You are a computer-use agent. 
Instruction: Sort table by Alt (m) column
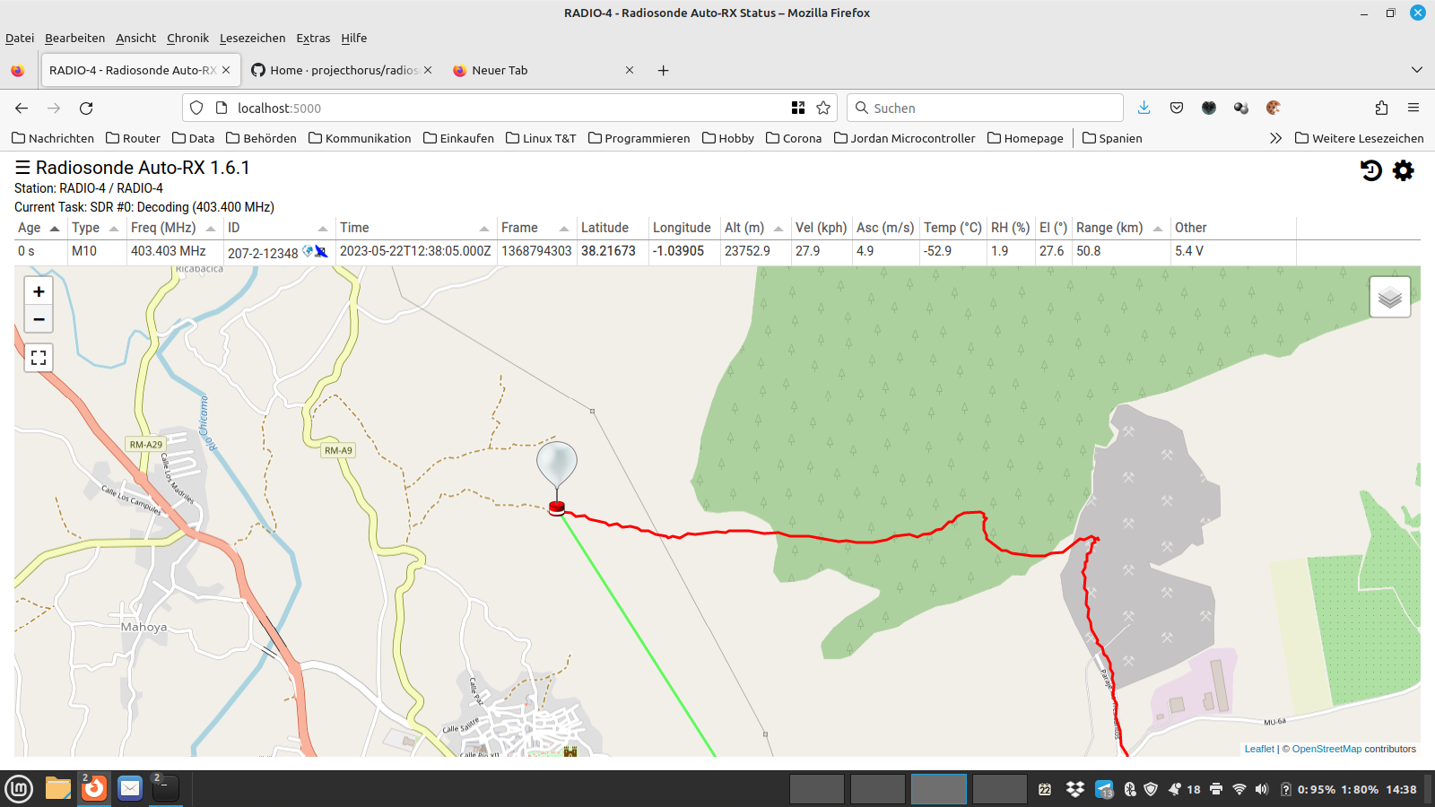(x=754, y=228)
